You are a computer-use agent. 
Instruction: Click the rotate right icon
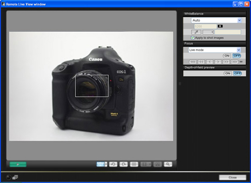pos(123,164)
